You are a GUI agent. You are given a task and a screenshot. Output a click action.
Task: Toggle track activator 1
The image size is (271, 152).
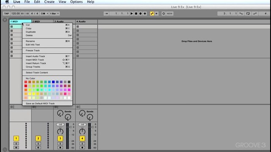point(16,138)
